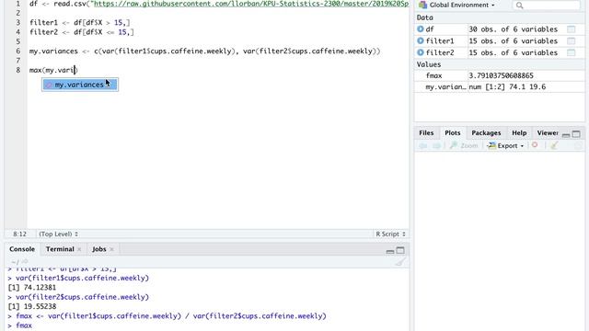
Task: Remove current plot red icon
Action: [535, 145]
